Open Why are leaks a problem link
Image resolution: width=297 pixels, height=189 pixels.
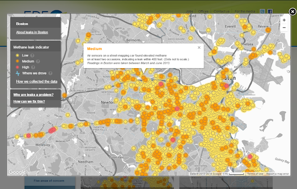tap(33, 94)
